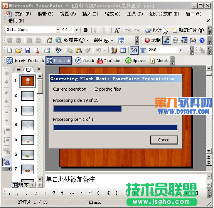214x208 pixels.
Task: Expand web toolbar options chevron
Action: [137, 41]
